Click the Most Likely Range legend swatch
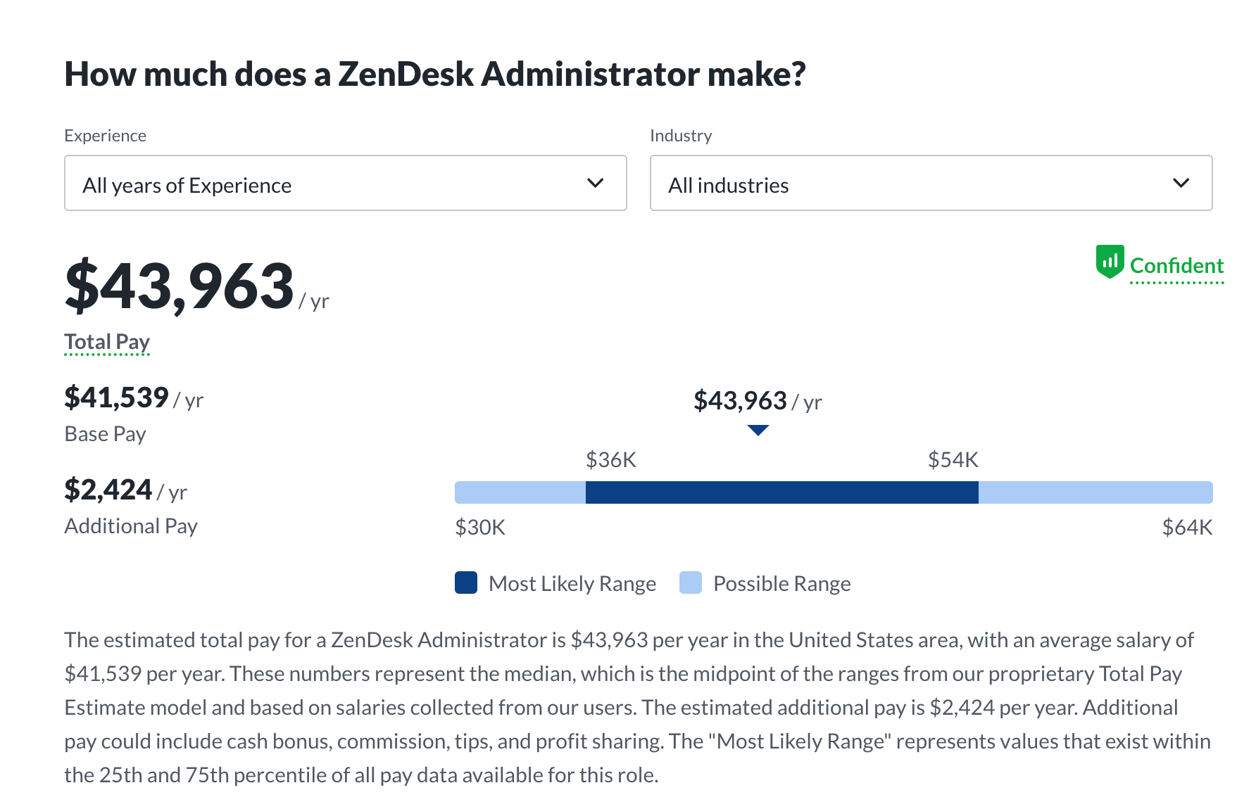 (466, 583)
